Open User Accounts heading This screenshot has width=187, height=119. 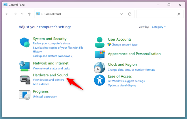coord(120,39)
